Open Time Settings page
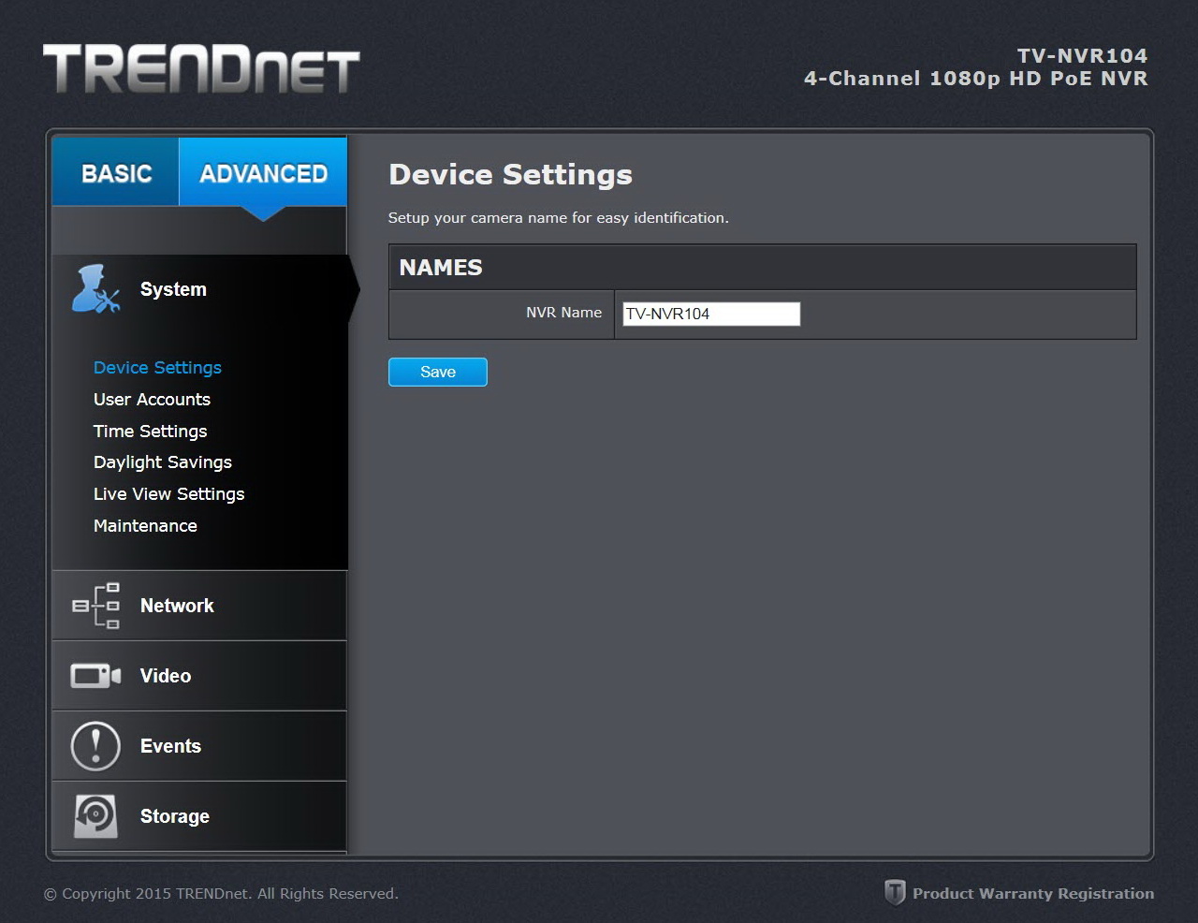 (150, 432)
